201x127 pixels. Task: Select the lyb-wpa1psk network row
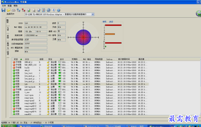81,87
